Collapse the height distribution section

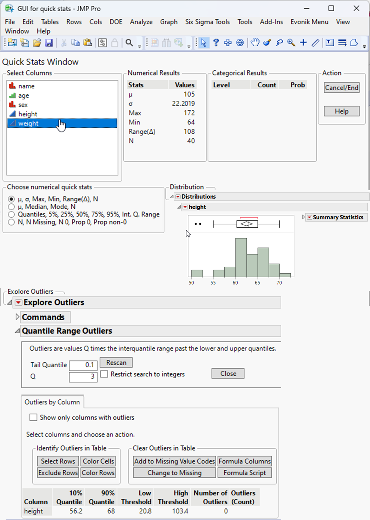pyautogui.click(x=179, y=207)
